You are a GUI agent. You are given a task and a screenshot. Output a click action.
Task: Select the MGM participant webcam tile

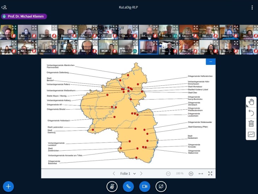[108, 47]
